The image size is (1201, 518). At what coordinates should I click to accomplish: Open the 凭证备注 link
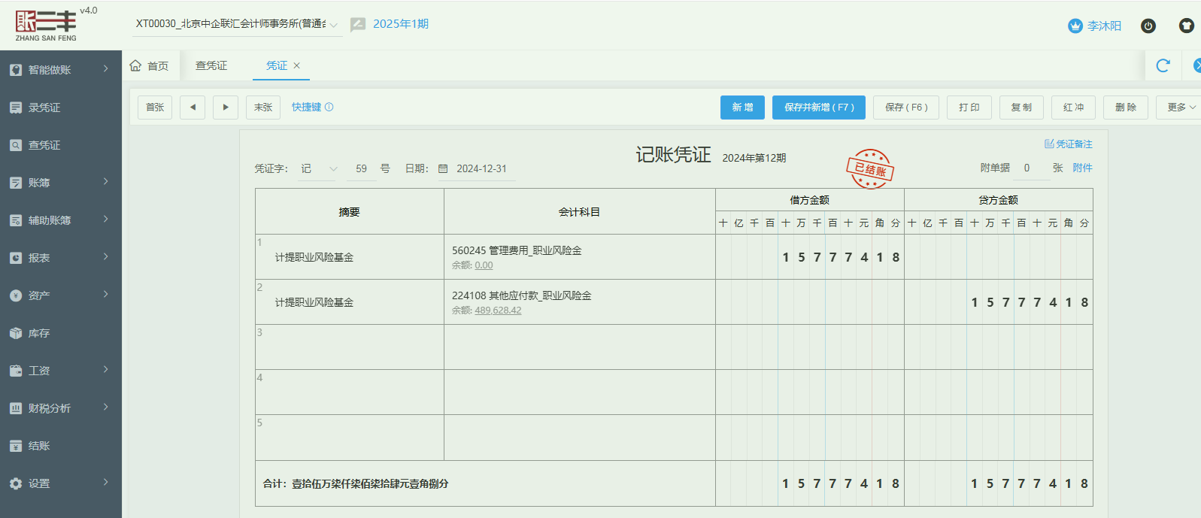(1069, 144)
